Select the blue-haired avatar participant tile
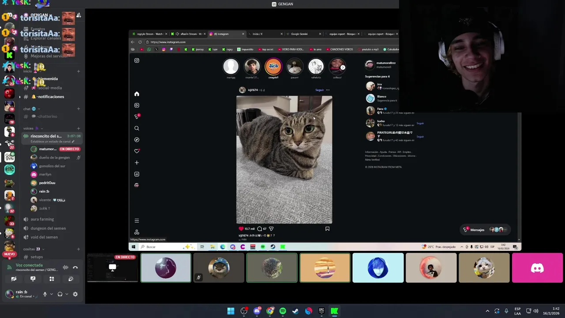565x318 pixels. click(x=378, y=268)
